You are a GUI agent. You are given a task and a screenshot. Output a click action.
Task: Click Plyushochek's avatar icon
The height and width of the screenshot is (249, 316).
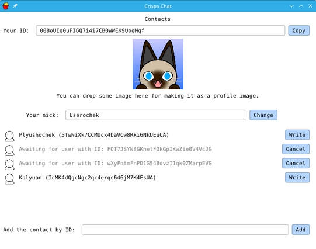pyautogui.click(x=9, y=136)
